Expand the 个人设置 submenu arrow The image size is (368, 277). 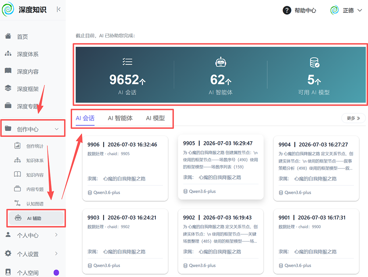coord(56,253)
